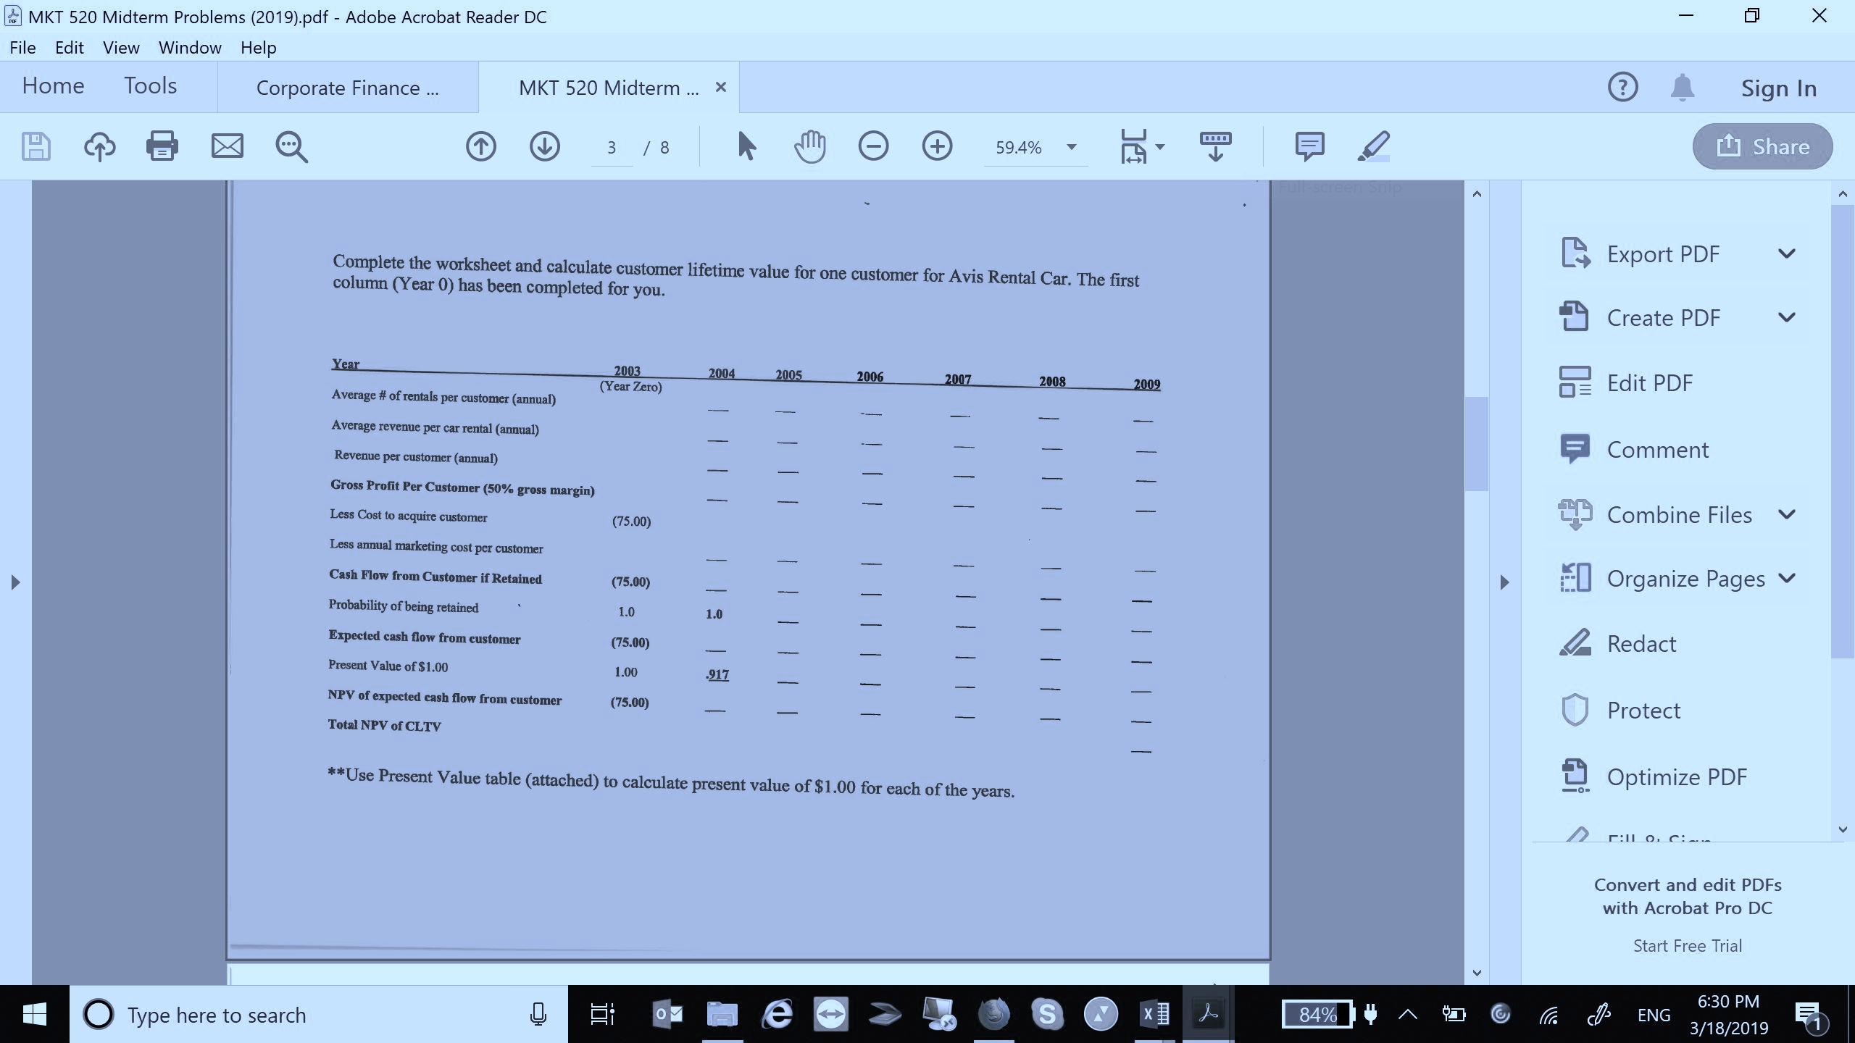This screenshot has width=1855, height=1043.
Task: Print the current PDF
Action: (162, 146)
